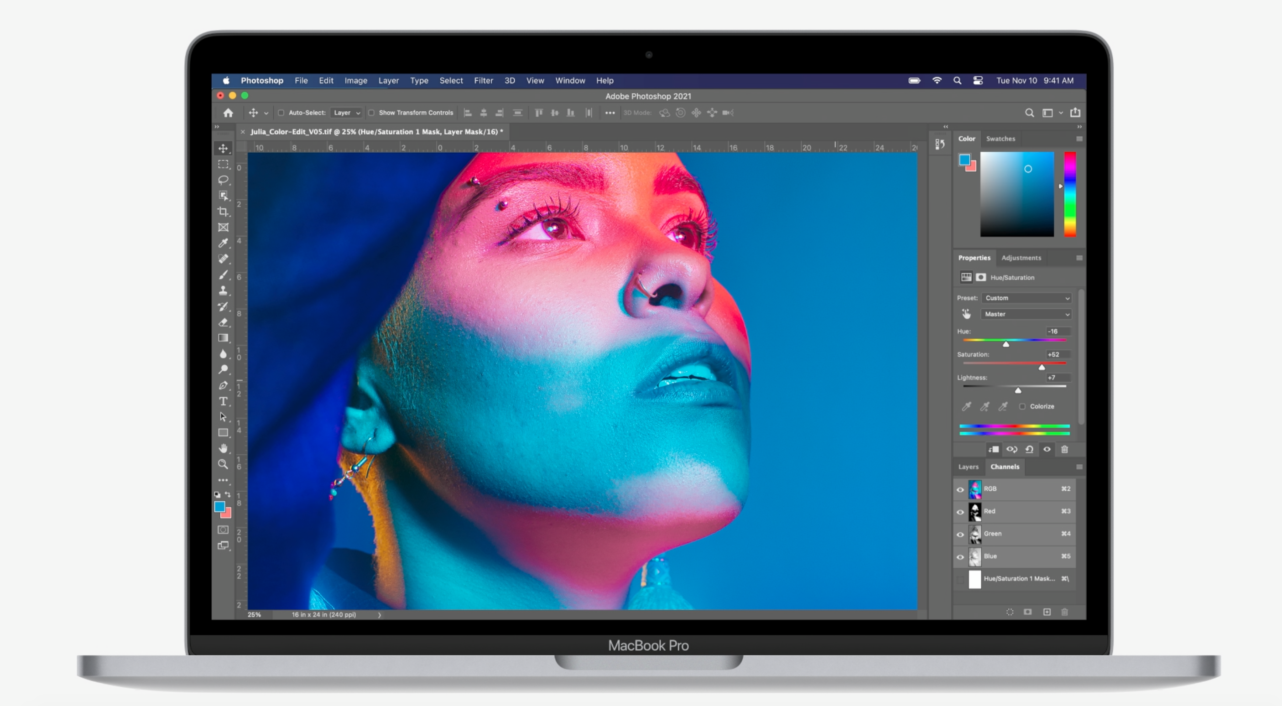The image size is (1282, 706).
Task: Open the Filter menu
Action: point(483,81)
